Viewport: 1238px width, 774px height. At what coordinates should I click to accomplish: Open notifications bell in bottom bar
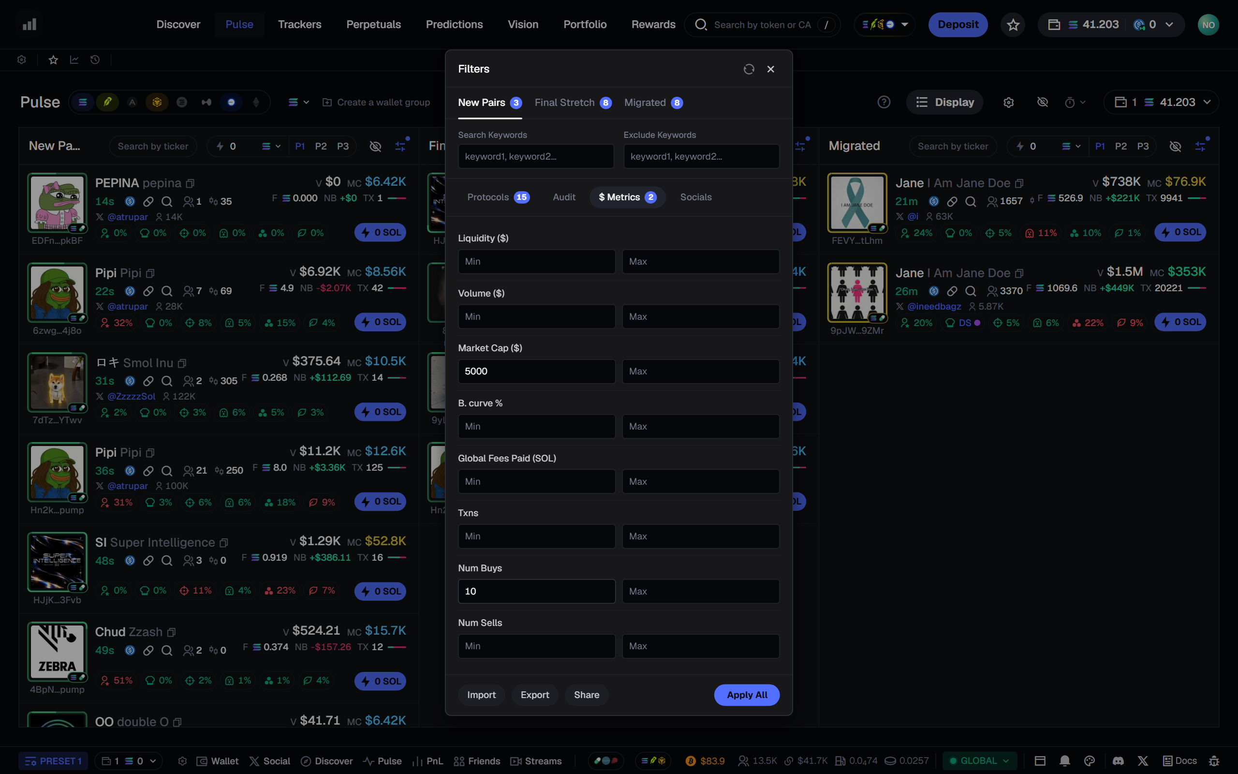[1064, 760]
